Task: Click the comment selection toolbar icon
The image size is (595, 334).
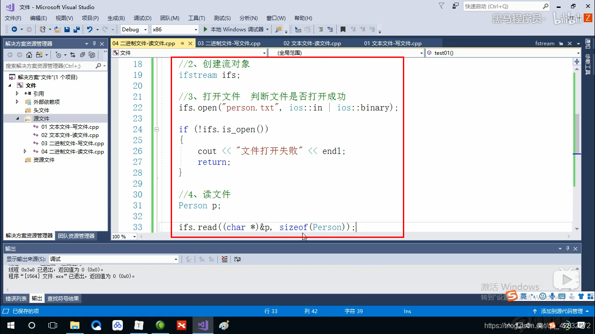Action: (321, 29)
